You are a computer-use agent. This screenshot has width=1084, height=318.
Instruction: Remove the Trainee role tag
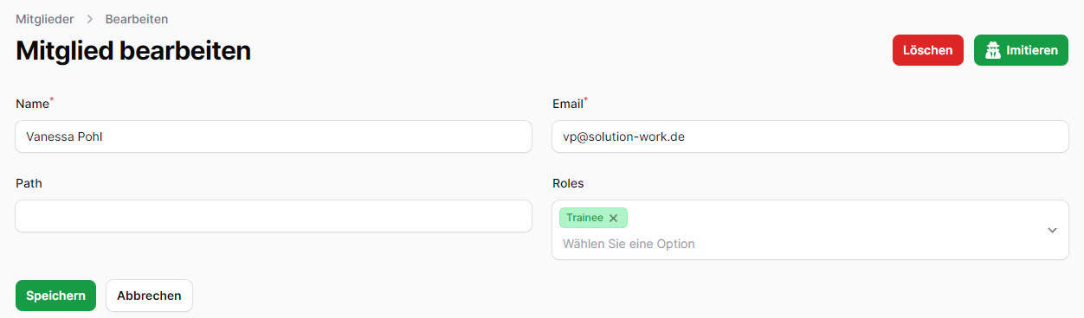tap(613, 218)
